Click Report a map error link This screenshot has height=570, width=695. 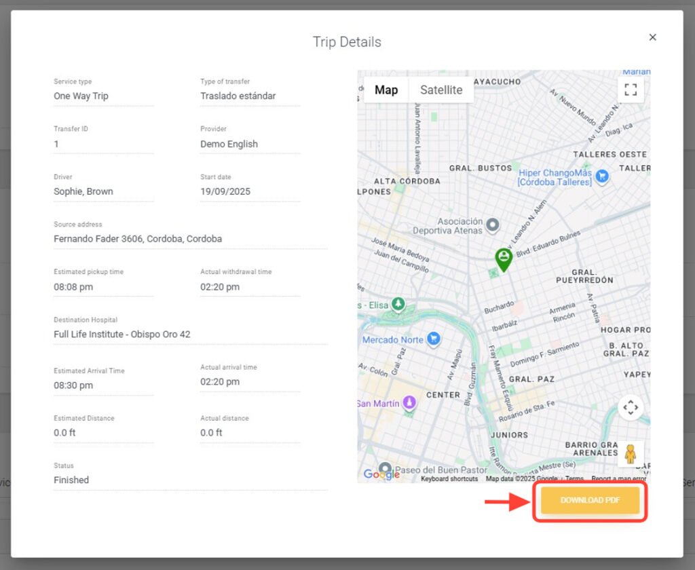[x=619, y=479]
